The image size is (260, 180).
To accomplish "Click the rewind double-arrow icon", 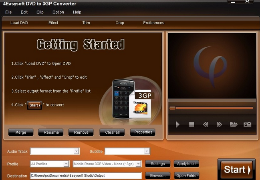I will [x=205, y=125].
